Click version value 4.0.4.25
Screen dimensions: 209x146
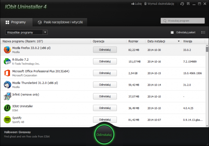pyautogui.click(x=188, y=108)
